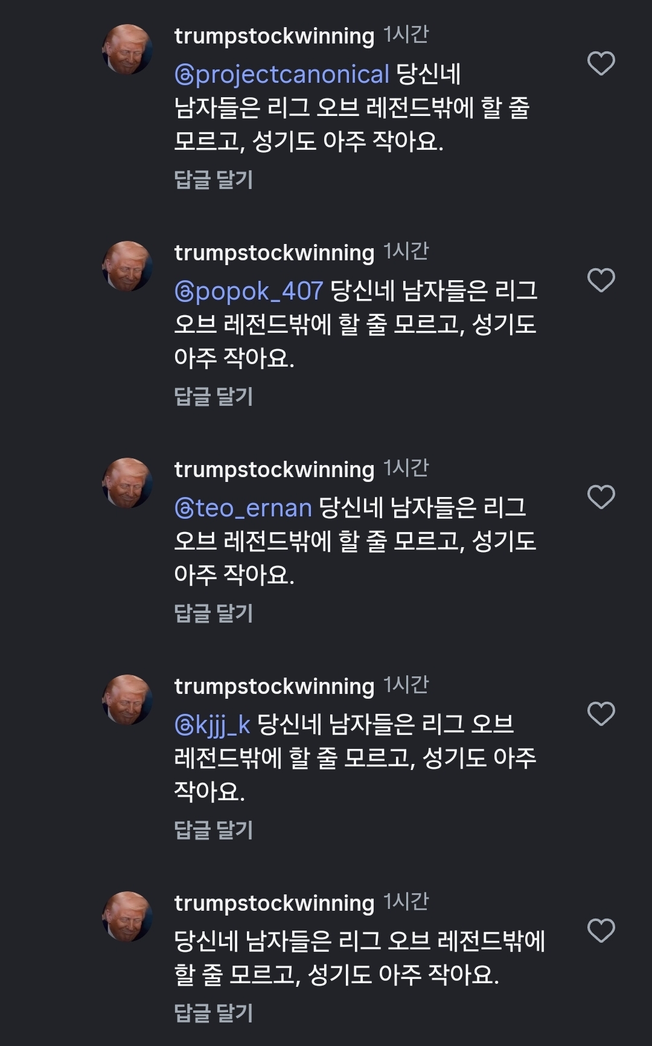Like the comment mentioning @teo_ernan
652x1046 pixels.
tap(601, 497)
